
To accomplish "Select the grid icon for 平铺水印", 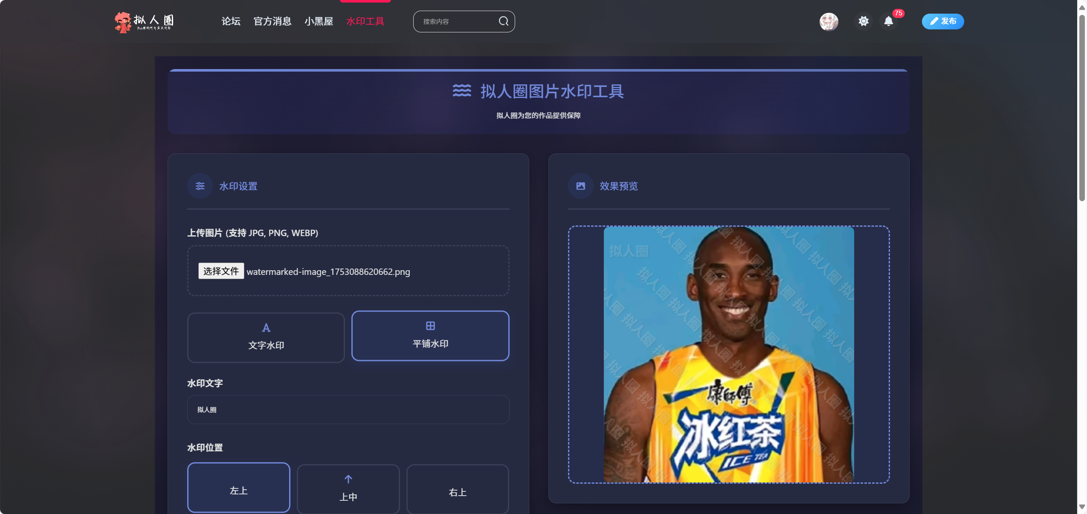I will pos(430,327).
